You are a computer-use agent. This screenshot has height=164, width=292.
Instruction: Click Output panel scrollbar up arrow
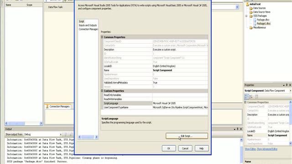tap(241, 140)
